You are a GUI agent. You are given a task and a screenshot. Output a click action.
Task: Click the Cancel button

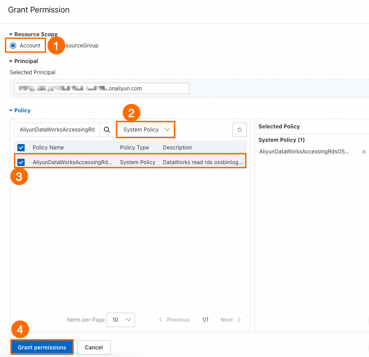coord(94,347)
